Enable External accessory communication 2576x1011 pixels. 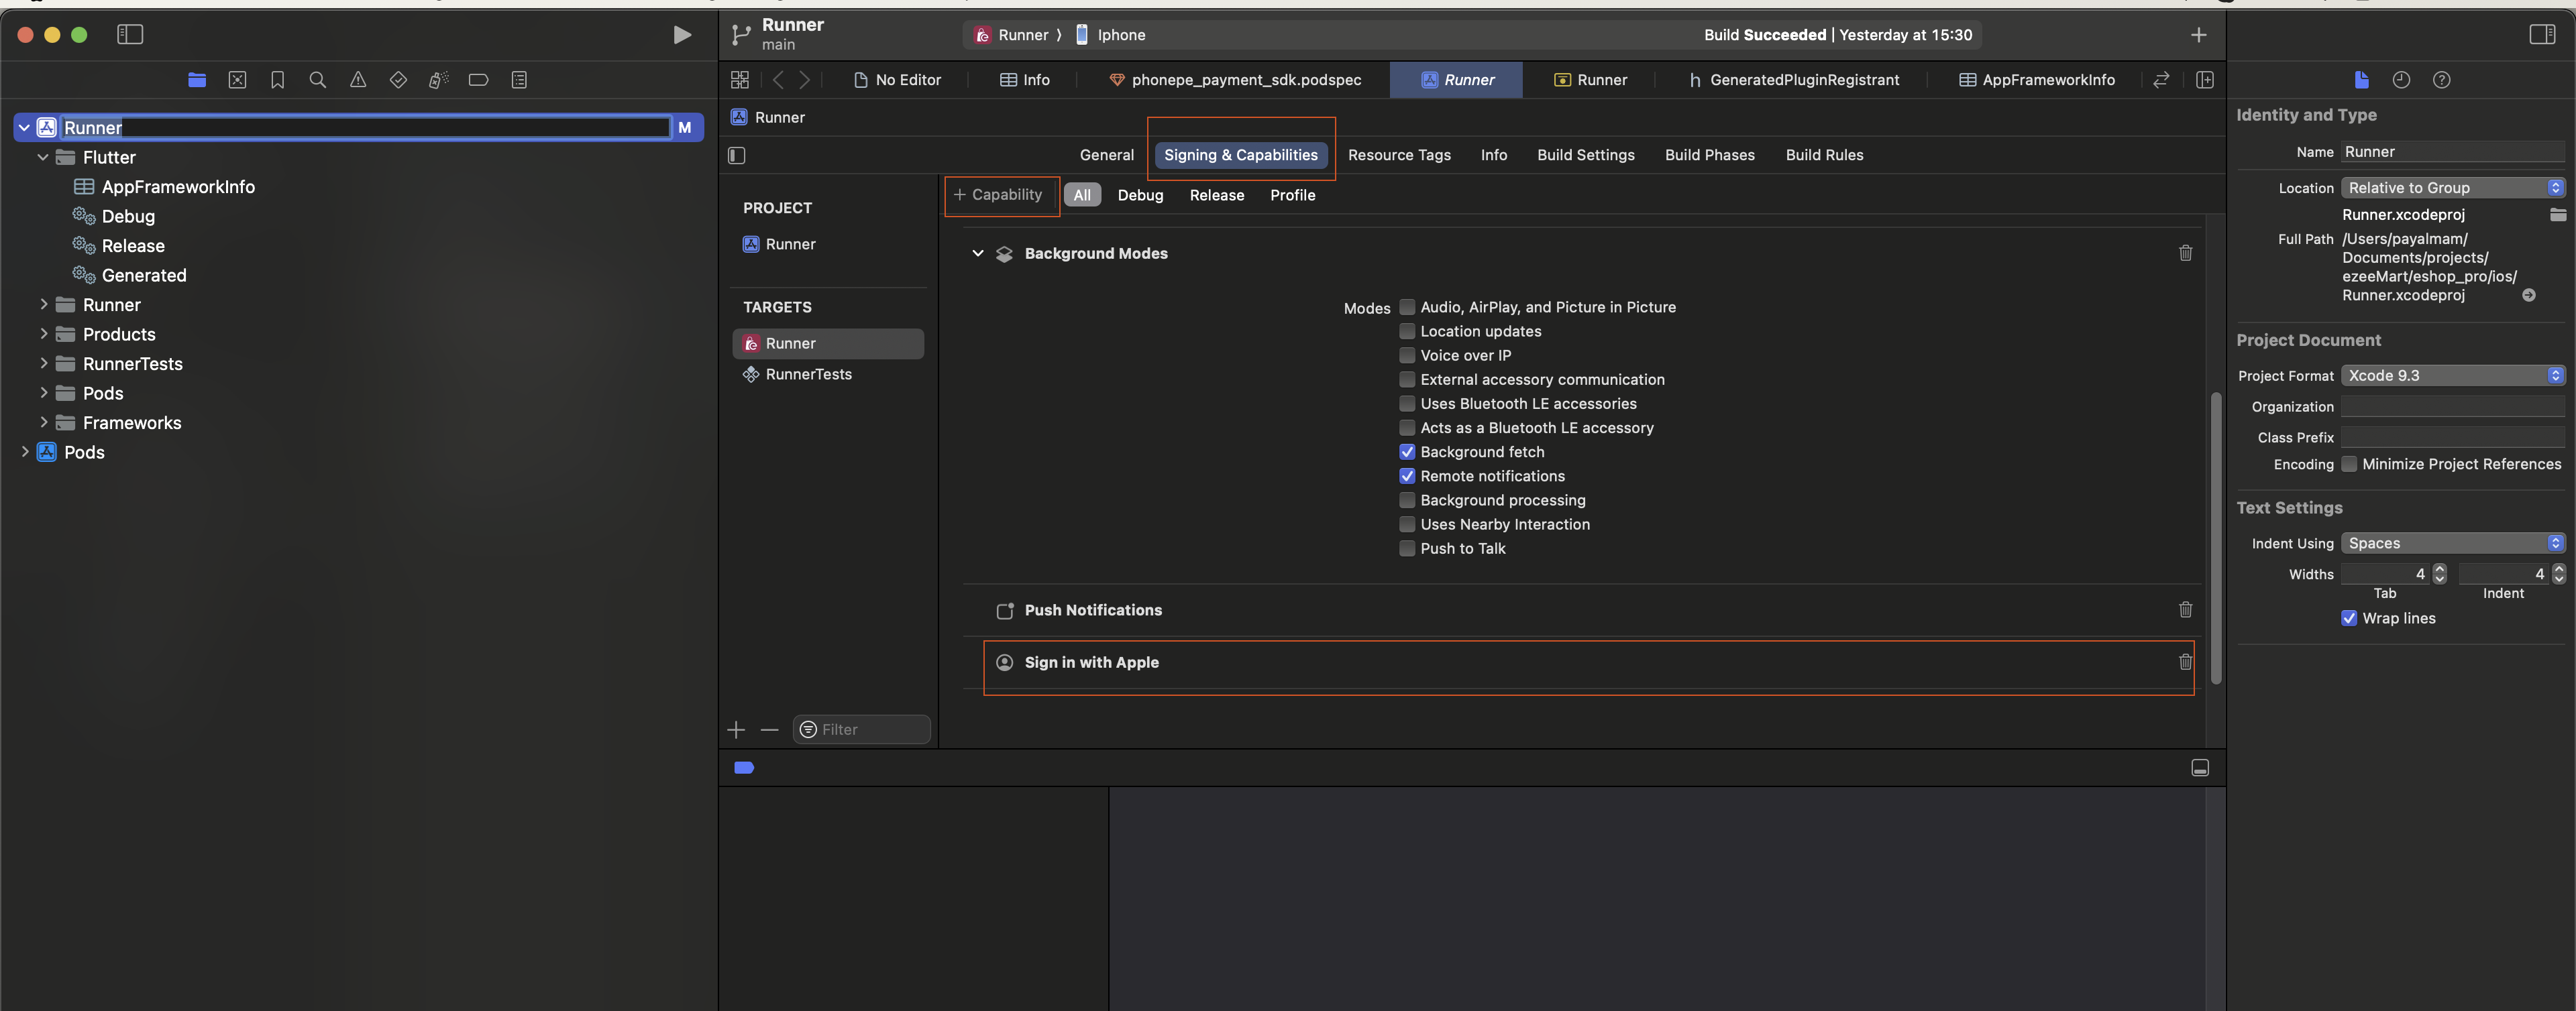[1407, 379]
